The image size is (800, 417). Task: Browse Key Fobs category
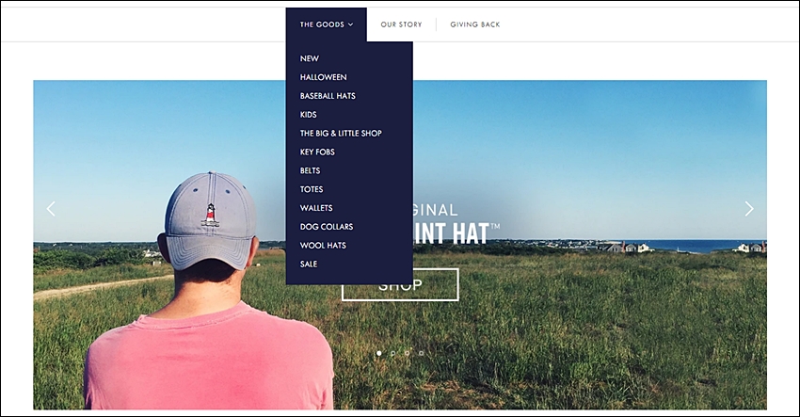(317, 152)
